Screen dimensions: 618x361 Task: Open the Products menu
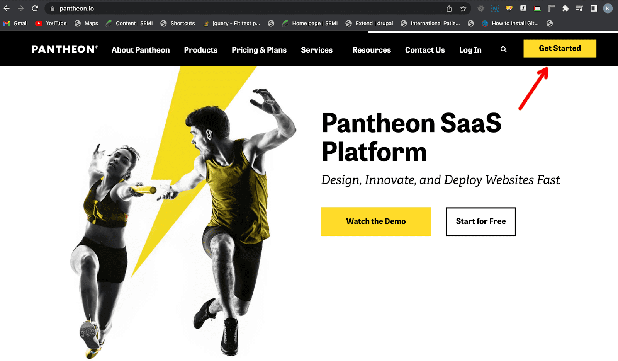tap(200, 50)
